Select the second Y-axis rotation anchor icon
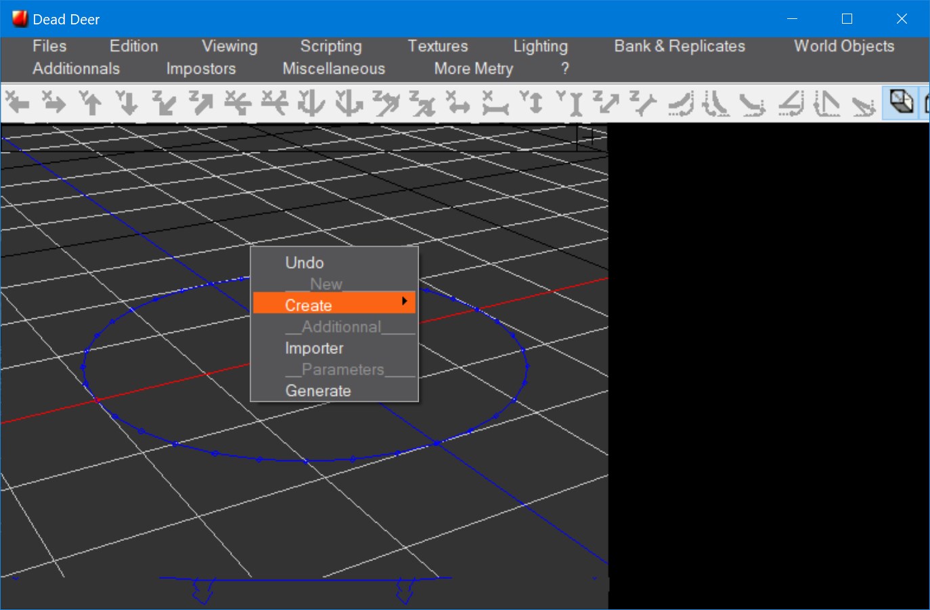This screenshot has width=930, height=610. coord(348,103)
